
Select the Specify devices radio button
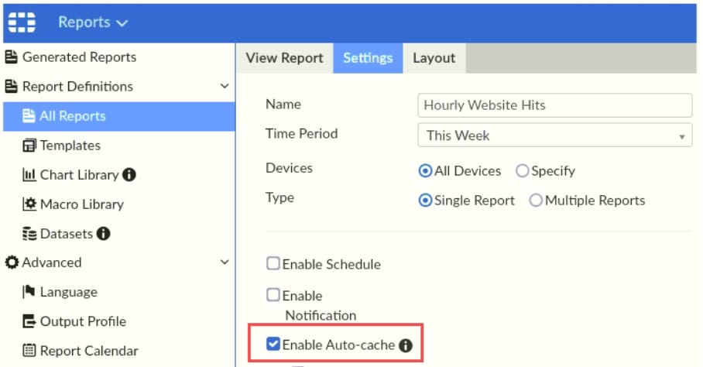522,171
